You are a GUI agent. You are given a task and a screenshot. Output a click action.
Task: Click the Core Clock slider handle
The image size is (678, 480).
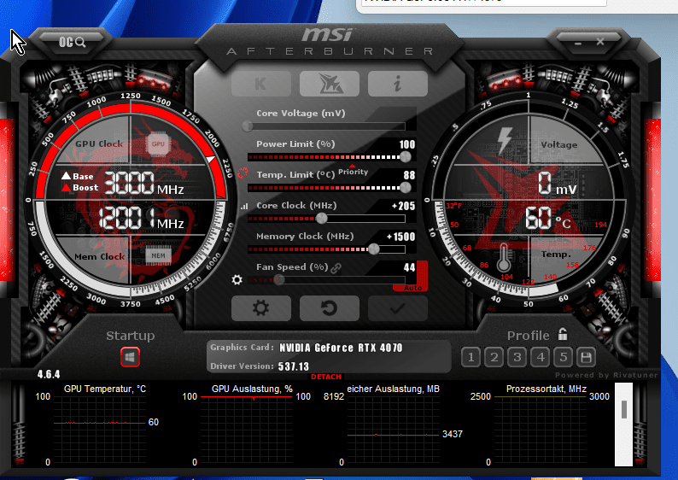point(322,219)
